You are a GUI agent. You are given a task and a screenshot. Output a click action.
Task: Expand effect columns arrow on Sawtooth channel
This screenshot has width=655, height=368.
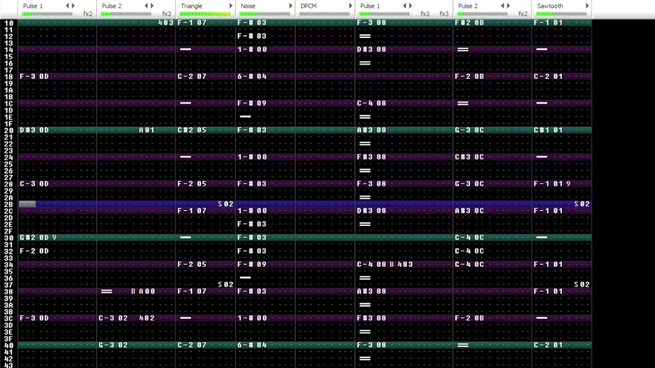[587, 6]
